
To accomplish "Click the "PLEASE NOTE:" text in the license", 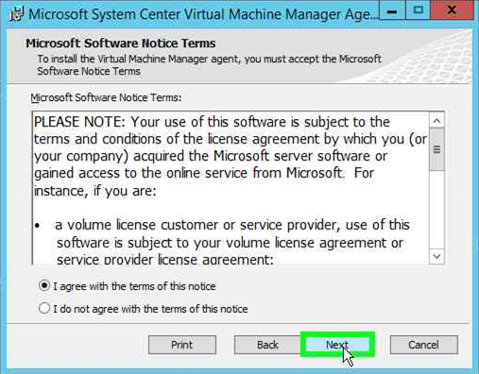I will click(79, 122).
